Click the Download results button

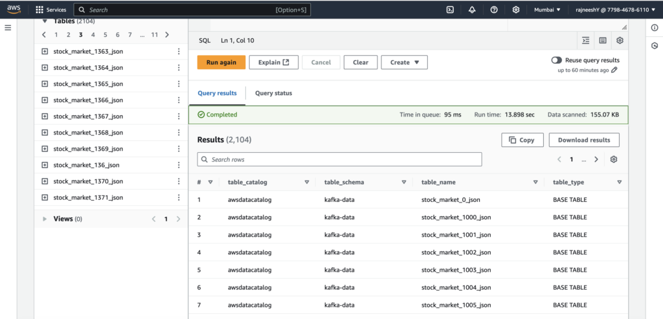pos(583,140)
